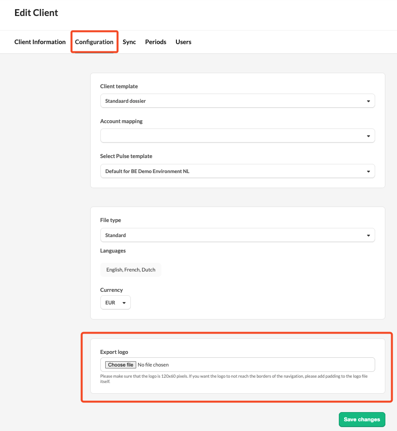
Task: Click the Save changes button
Action: point(362,419)
